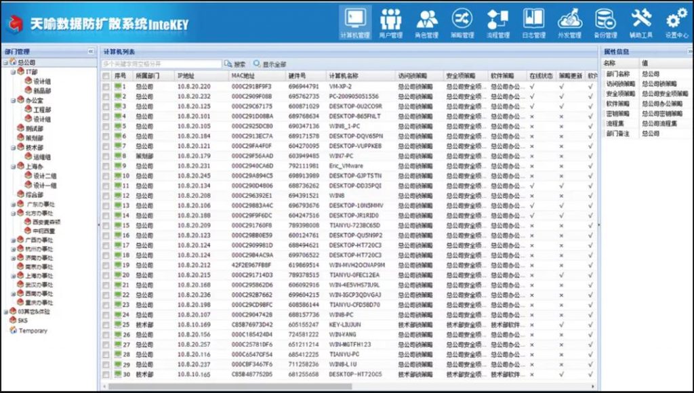Click computer icon in row 15
Image resolution: width=694 pixels, height=393 pixels.
(x=118, y=225)
